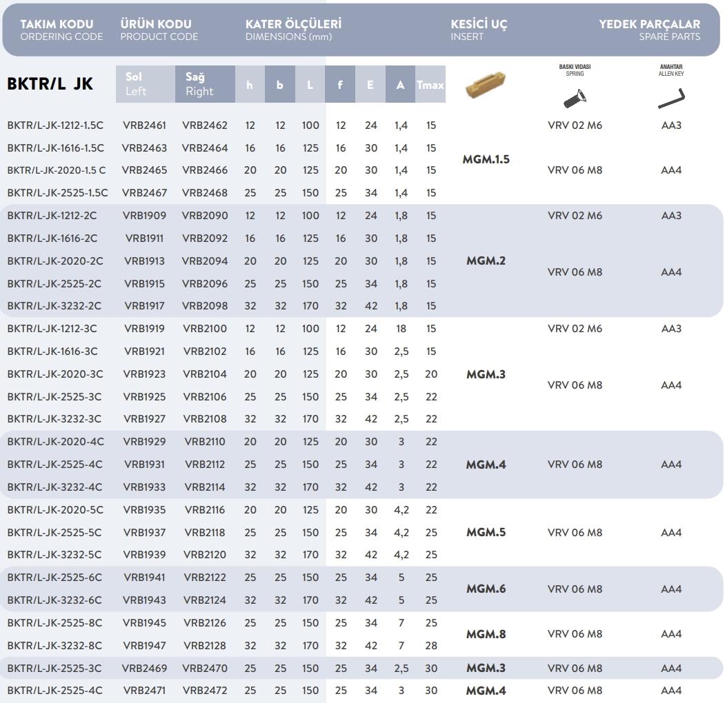Viewport: 725px width, 703px height.
Task: Select ordering code BKTR/L-JK-1212-1.5C
Action: tap(55, 125)
